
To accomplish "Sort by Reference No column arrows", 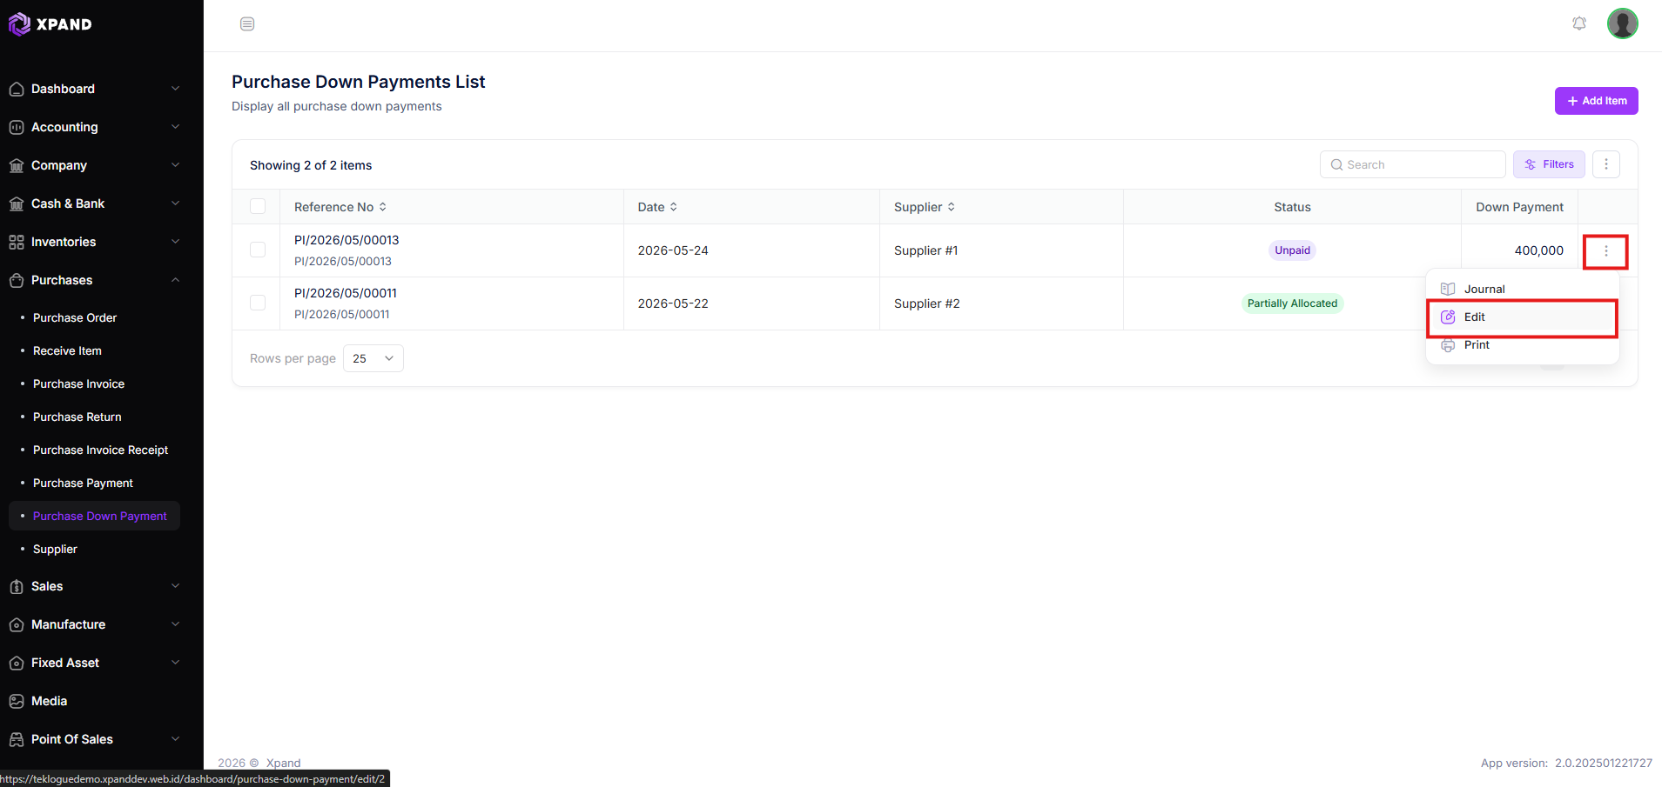I will [383, 207].
